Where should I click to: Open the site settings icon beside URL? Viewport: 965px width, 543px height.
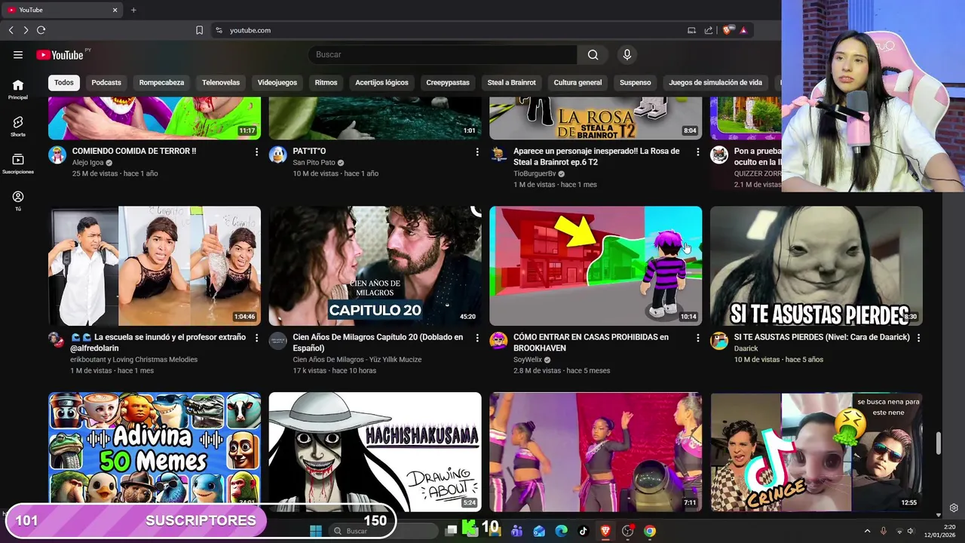219,30
